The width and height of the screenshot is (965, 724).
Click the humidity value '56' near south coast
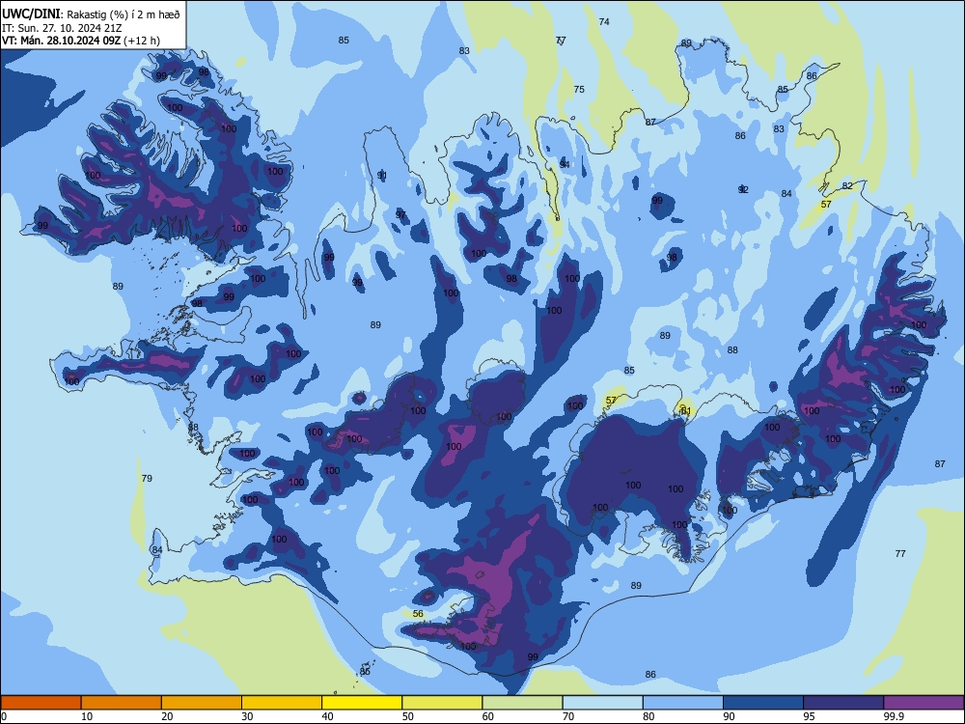(418, 614)
